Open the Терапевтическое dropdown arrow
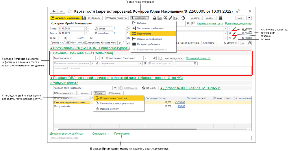This screenshot has height=151, width=289. (97, 58)
